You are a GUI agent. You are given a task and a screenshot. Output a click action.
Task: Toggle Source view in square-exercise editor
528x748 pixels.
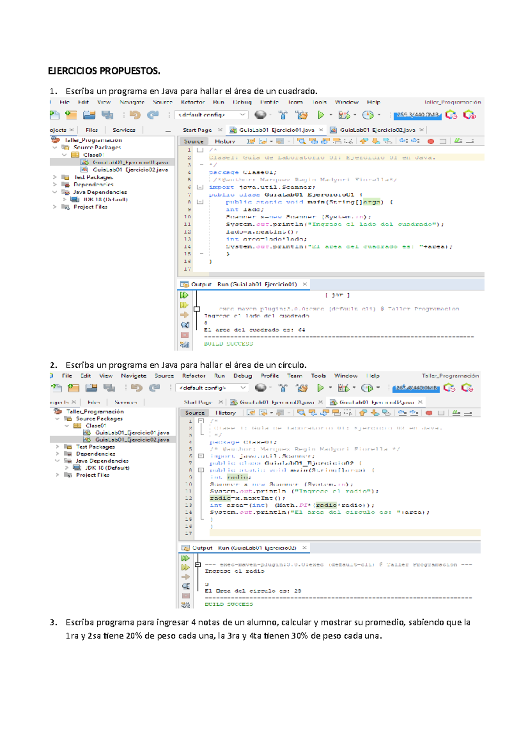coord(194,141)
